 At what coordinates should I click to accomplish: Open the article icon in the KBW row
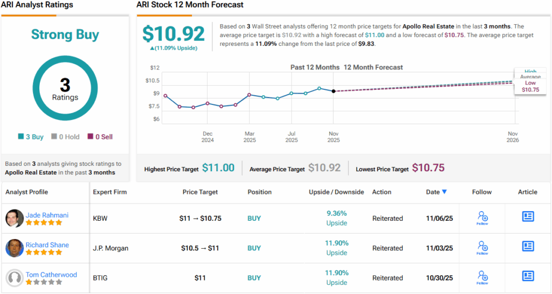pyautogui.click(x=528, y=216)
